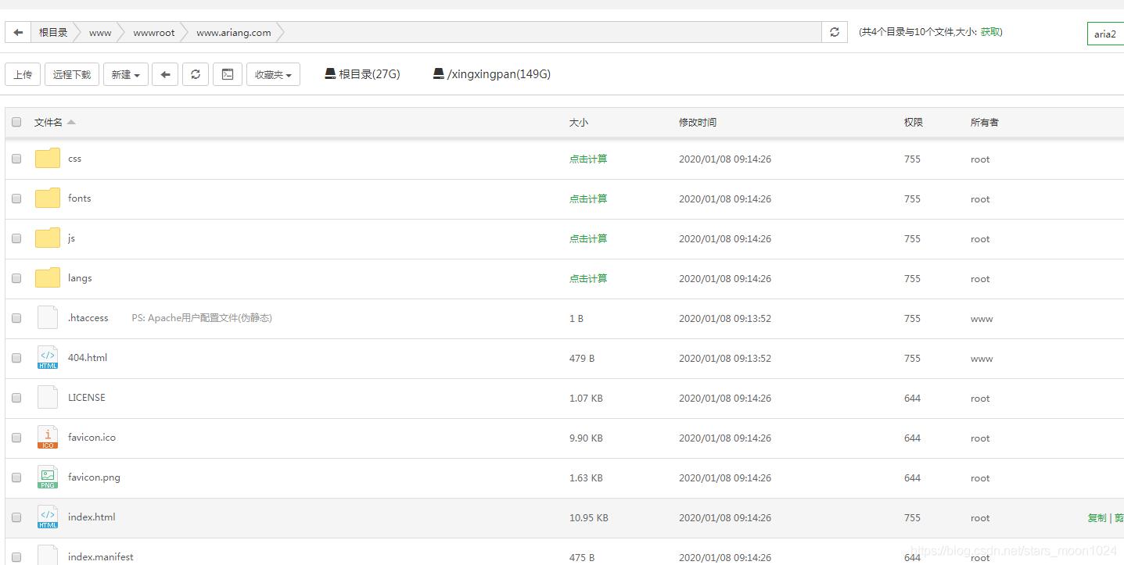The image size is (1124, 565).
Task: Click the back arrow in the toolbar
Action: click(x=164, y=73)
